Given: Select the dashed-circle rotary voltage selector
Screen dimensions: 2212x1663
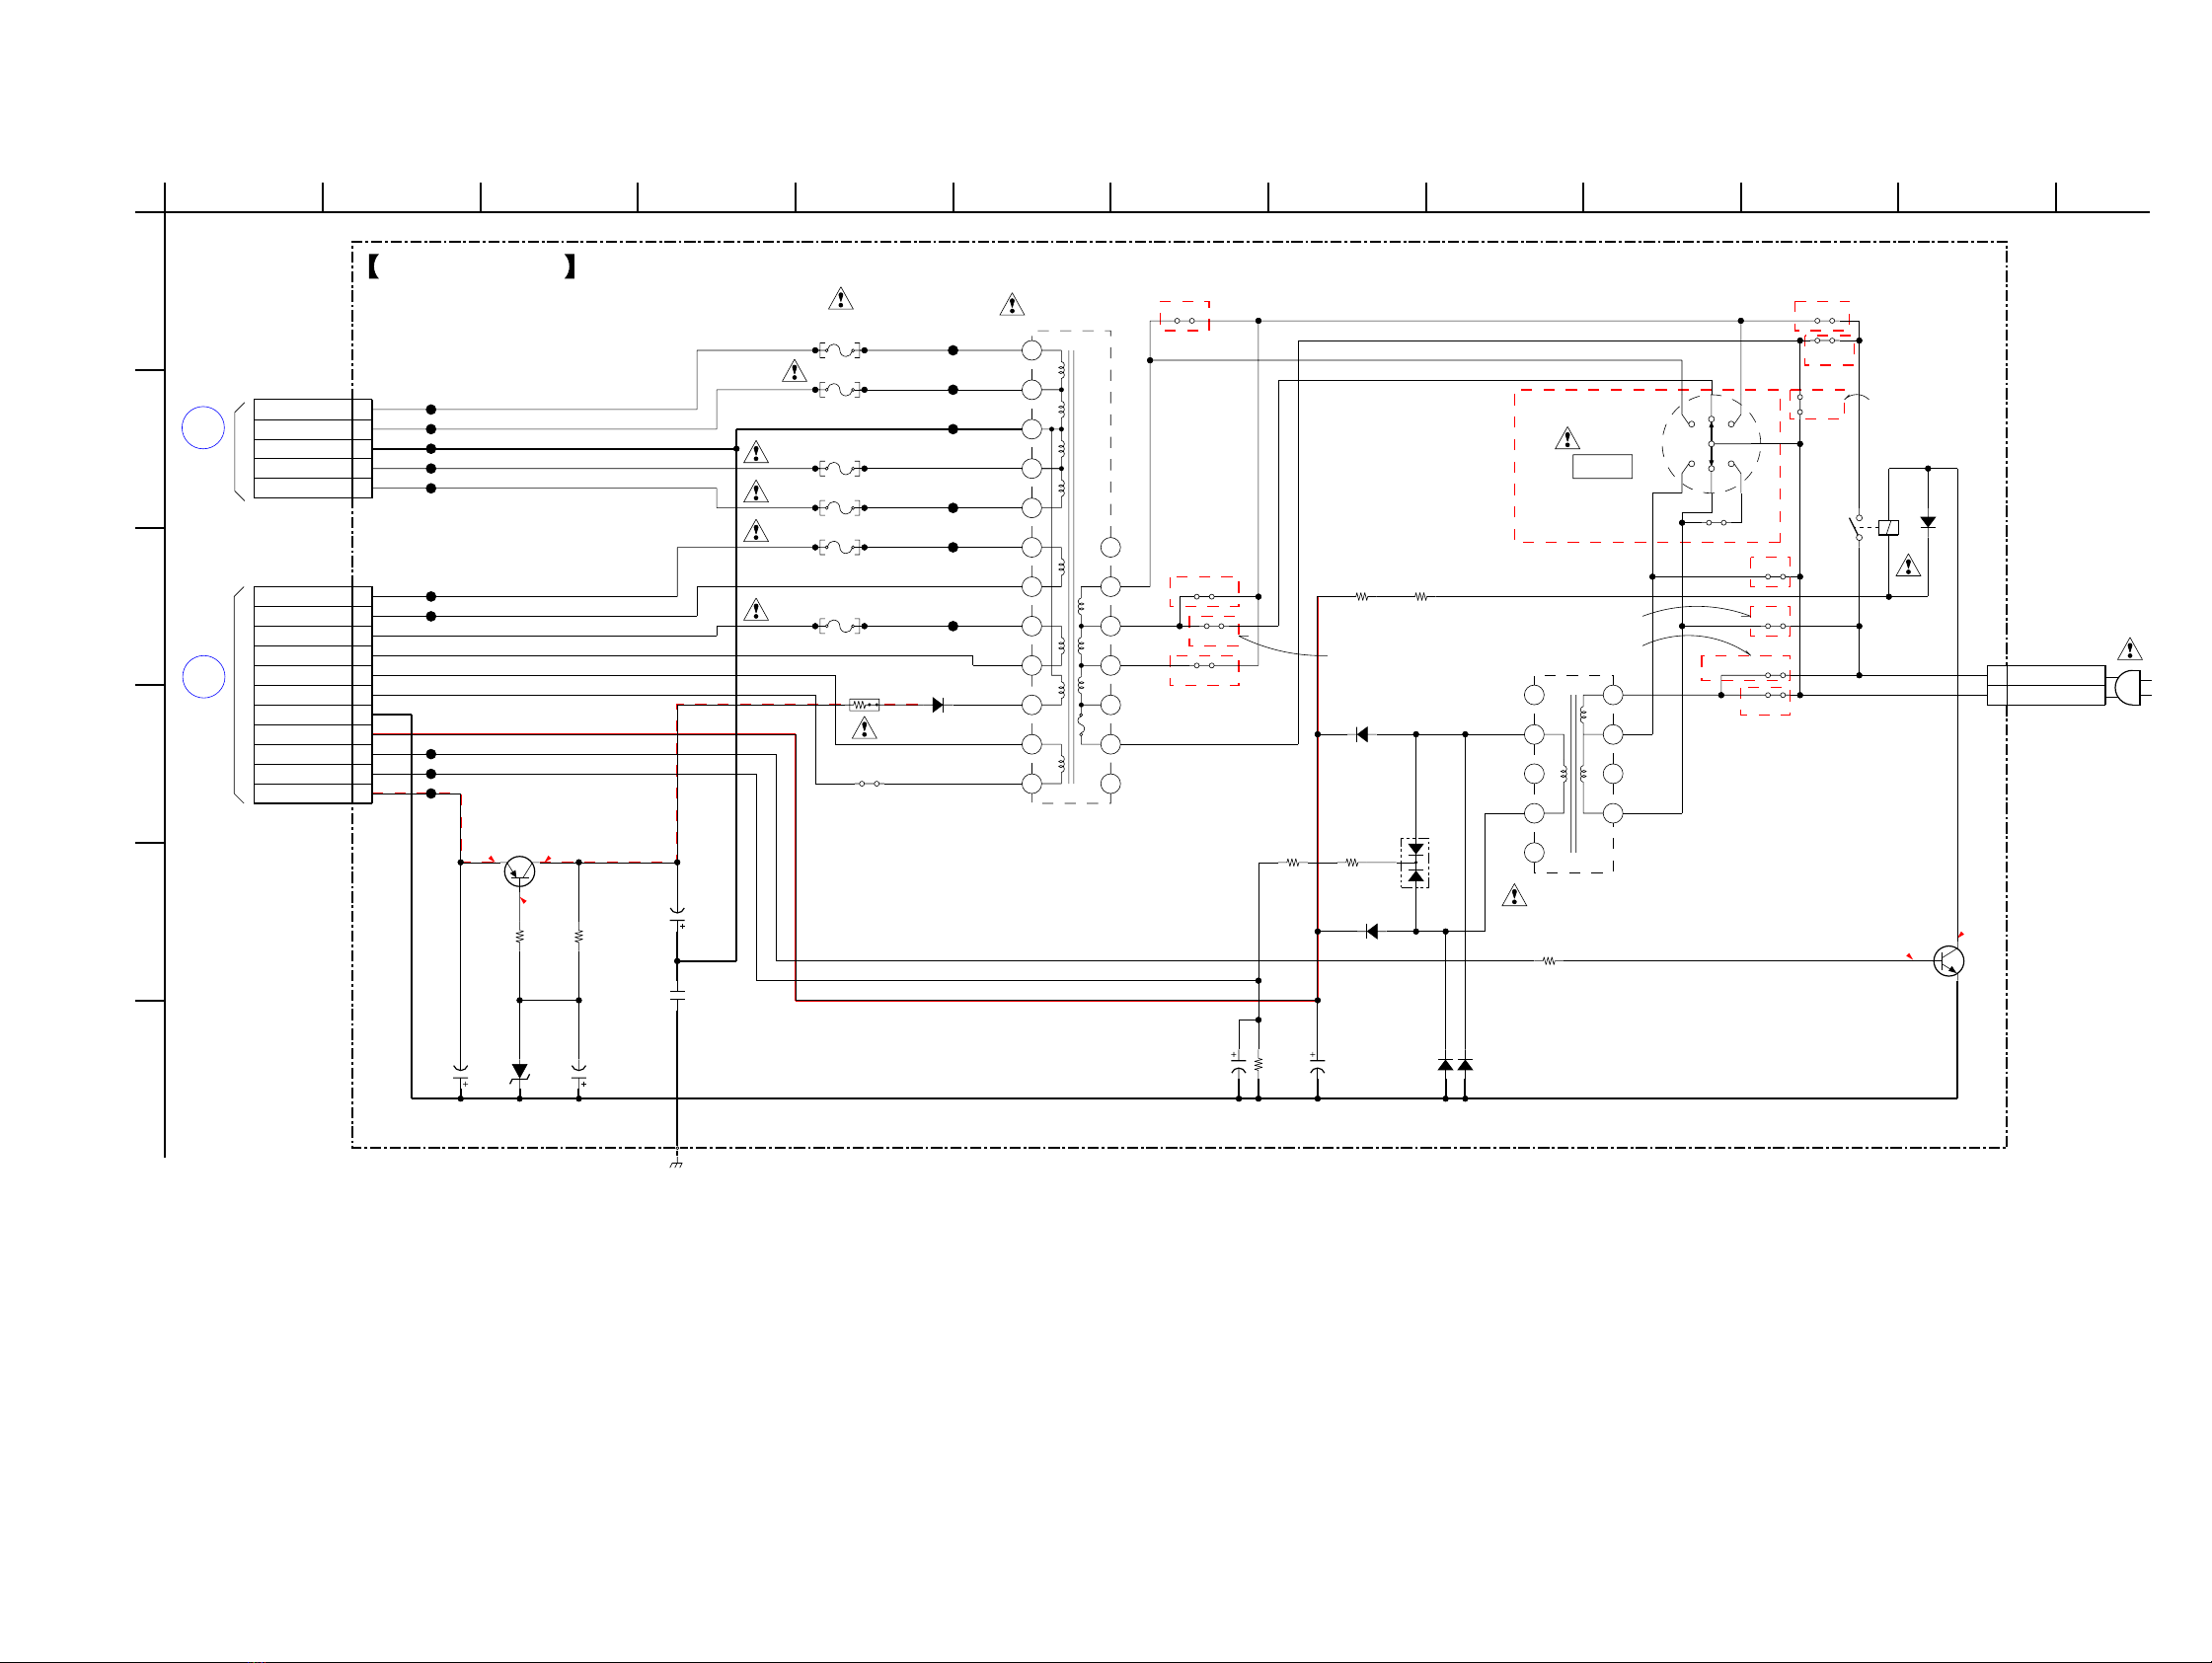Looking at the screenshot, I should tap(1711, 444).
